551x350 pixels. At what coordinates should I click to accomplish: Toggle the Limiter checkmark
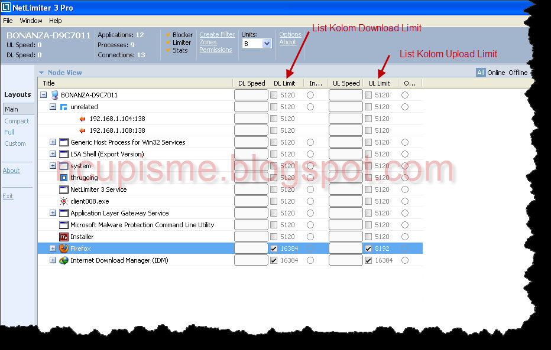click(x=168, y=42)
